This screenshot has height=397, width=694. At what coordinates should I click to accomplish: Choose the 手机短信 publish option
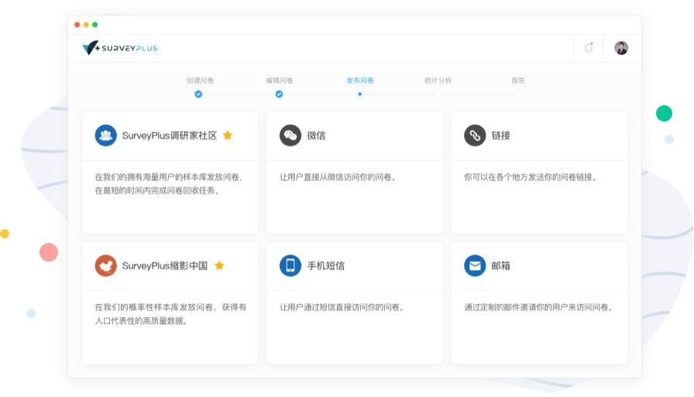point(326,265)
